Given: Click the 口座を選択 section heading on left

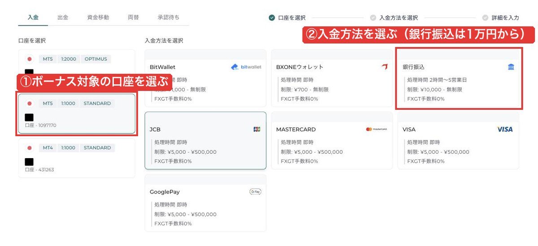Looking at the screenshot, I should click(x=32, y=40).
